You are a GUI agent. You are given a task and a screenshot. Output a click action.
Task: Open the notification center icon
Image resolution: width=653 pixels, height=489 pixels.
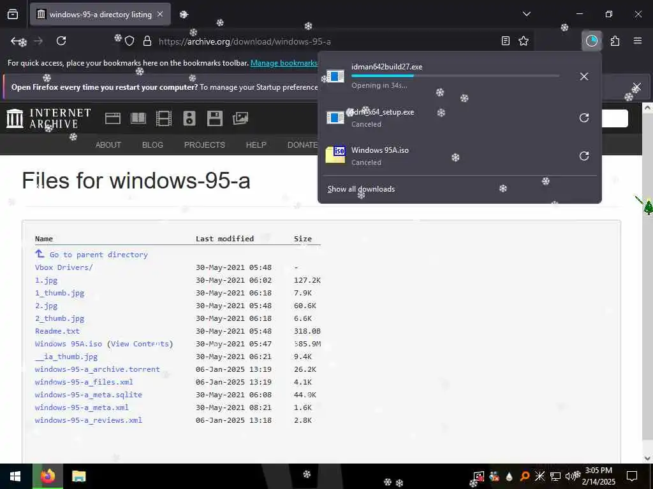tap(632, 476)
